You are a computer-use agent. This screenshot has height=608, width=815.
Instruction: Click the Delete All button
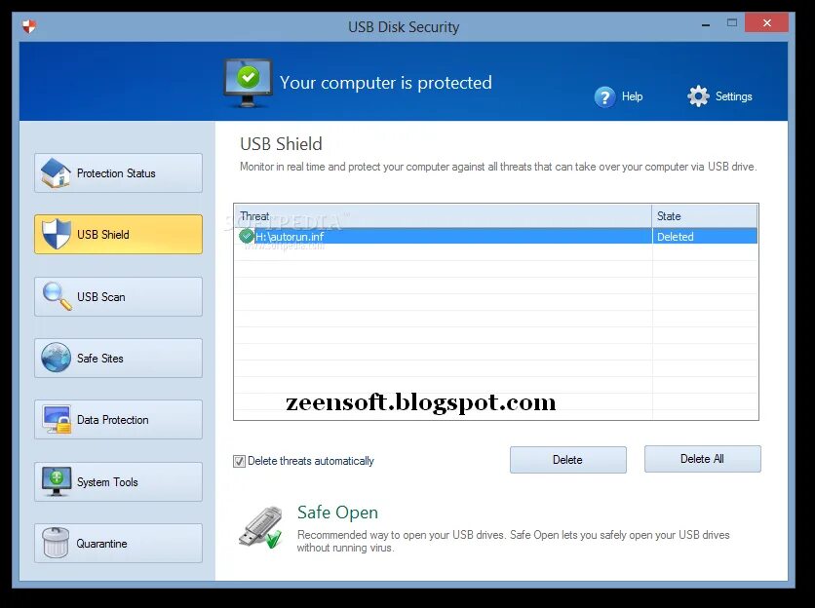[x=703, y=459]
